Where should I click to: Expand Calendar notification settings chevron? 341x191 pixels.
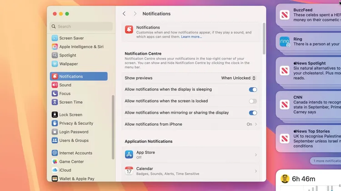tap(256, 171)
